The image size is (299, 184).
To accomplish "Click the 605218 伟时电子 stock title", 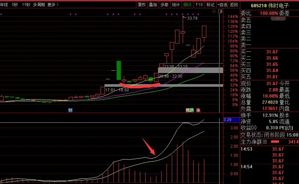I will (269, 6).
